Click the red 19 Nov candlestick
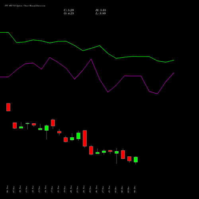This screenshot has width=199, height=199. (66, 140)
